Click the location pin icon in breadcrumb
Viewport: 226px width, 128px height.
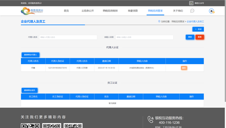coord(159,21)
